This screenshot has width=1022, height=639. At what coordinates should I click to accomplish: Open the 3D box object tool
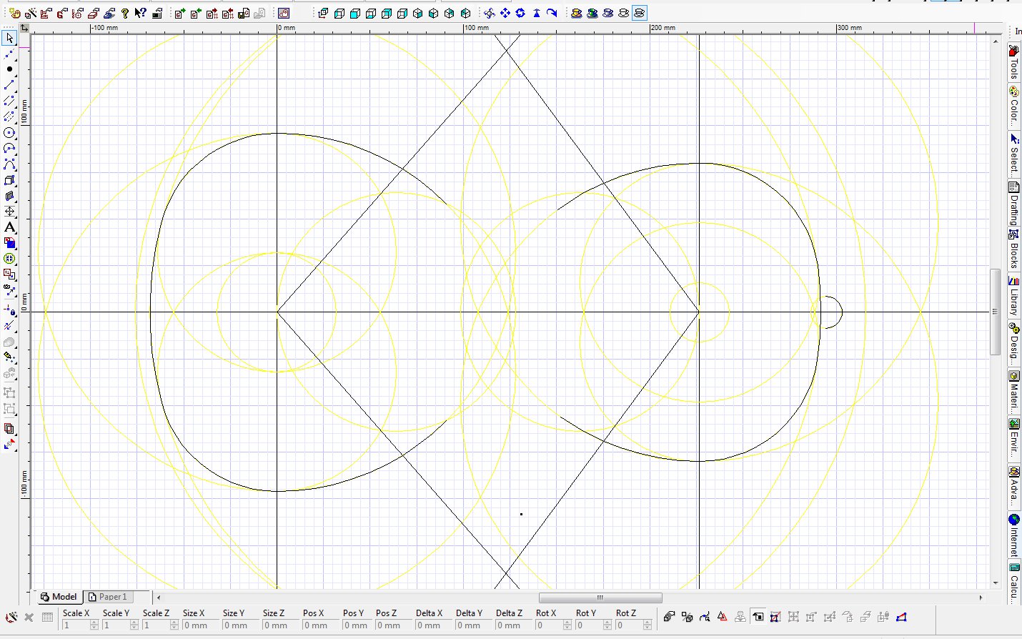(9, 180)
